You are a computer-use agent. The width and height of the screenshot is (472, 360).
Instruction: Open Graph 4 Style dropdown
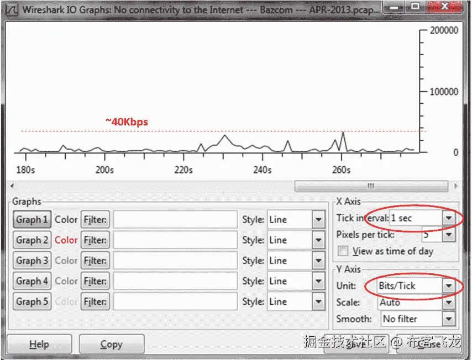pos(318,281)
